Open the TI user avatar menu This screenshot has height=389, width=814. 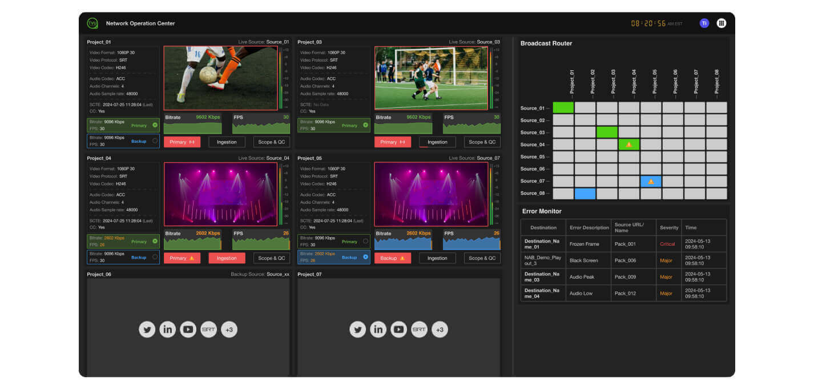(x=704, y=23)
